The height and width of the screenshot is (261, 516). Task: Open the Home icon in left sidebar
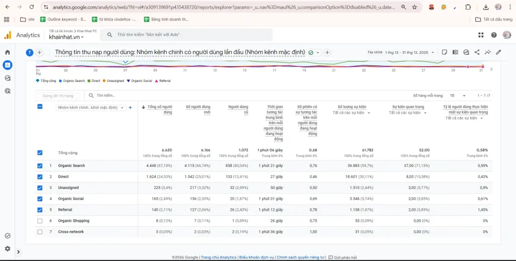[7, 52]
